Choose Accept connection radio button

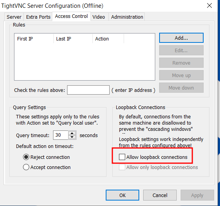coord(26,167)
